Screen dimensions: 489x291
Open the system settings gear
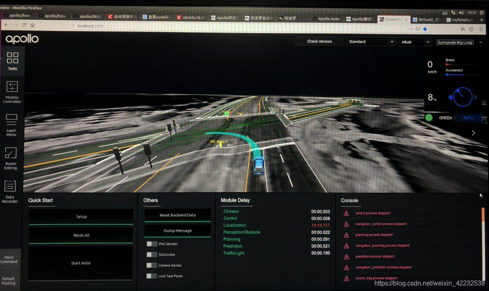point(482,13)
